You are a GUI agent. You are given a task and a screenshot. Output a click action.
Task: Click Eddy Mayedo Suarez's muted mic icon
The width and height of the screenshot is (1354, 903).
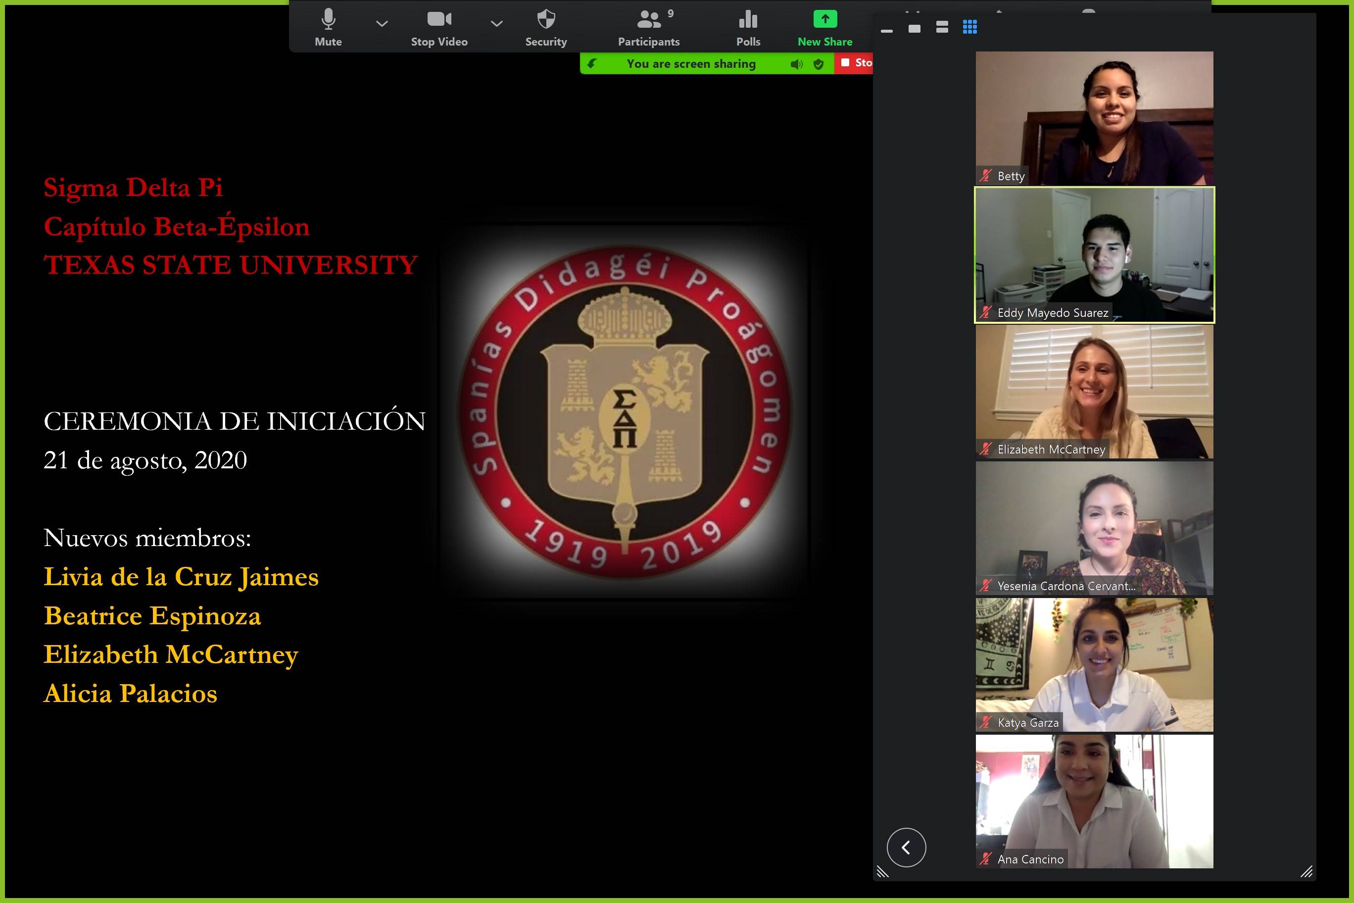(x=986, y=312)
